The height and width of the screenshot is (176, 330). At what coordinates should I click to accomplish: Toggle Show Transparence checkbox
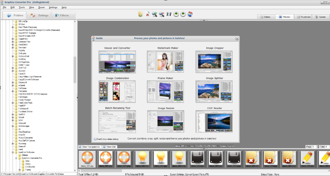(x=80, y=147)
